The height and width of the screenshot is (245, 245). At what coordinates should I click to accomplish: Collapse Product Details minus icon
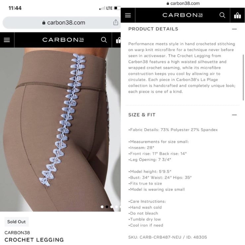[x=234, y=29]
